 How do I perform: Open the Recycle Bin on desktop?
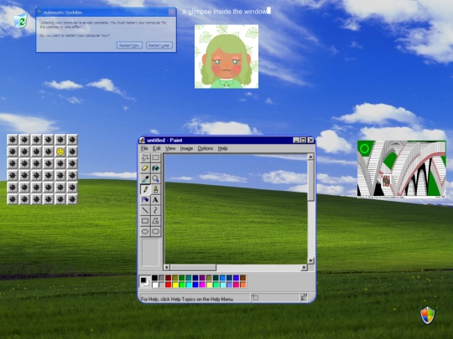pyautogui.click(x=20, y=21)
